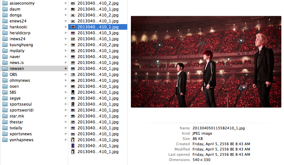The height and width of the screenshot is (165, 284).
Task: Click the Created date value
Action: pos(221,144)
